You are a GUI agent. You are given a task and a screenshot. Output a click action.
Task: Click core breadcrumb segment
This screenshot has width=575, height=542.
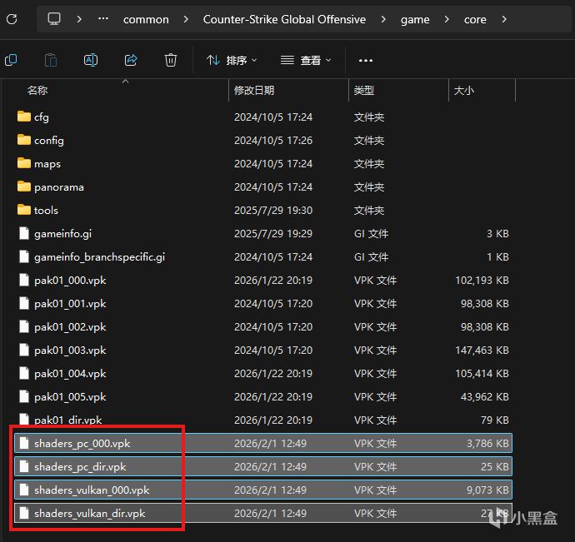pyautogui.click(x=475, y=19)
